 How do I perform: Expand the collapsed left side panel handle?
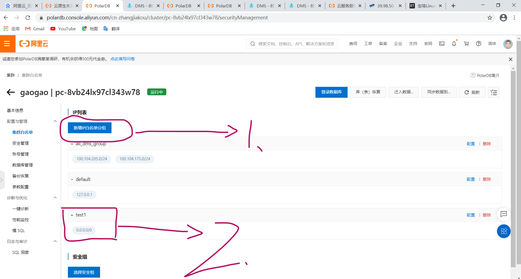(x=2, y=180)
